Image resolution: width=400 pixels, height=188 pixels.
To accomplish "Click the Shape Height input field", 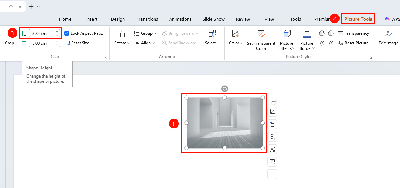I will (x=42, y=33).
